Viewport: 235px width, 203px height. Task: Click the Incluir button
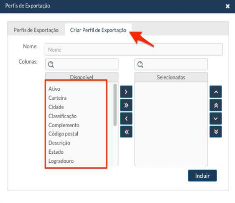coord(202,176)
